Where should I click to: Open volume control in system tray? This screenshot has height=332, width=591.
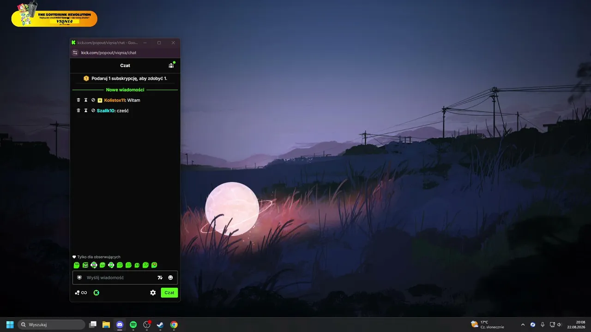(559, 325)
